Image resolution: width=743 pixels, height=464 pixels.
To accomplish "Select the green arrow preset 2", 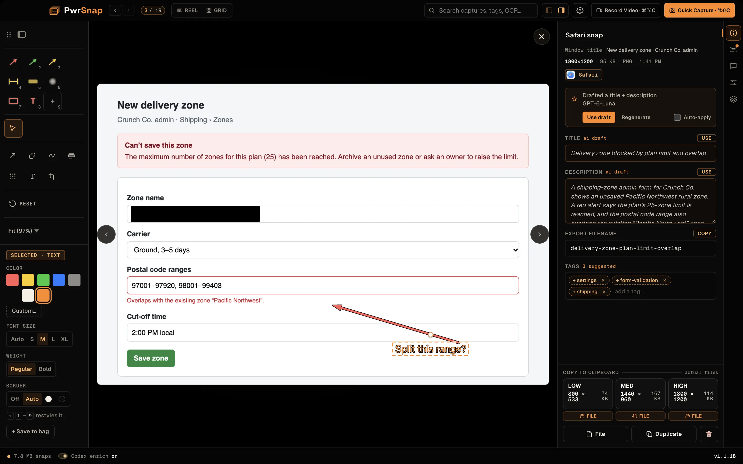I will tap(33, 62).
